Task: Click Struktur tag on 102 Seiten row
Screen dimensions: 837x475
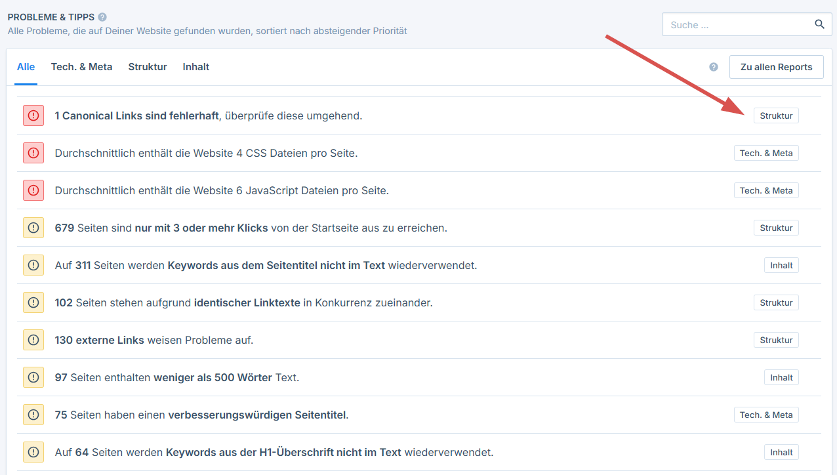Action: [x=776, y=302]
